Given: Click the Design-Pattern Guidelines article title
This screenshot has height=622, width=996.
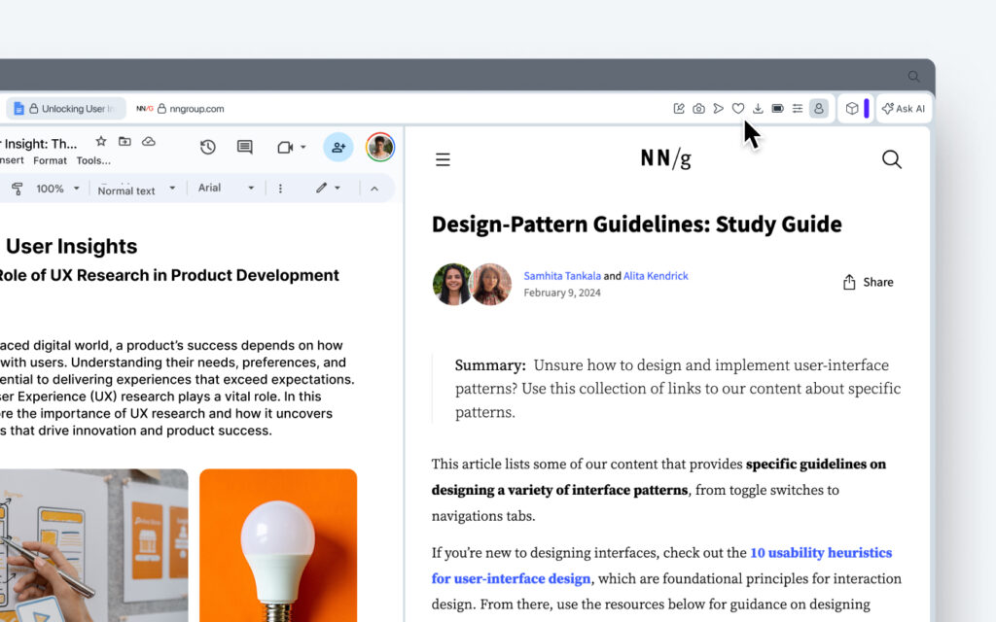Looking at the screenshot, I should 636,225.
